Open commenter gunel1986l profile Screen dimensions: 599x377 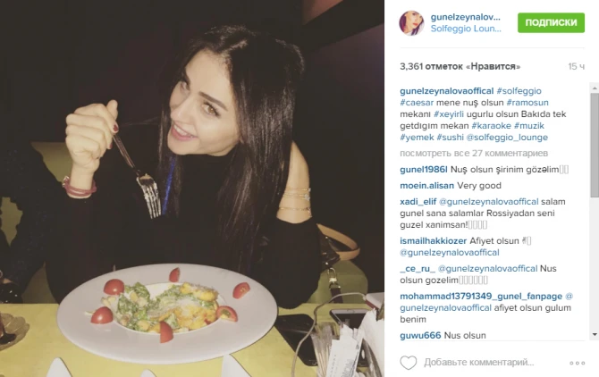pos(423,170)
